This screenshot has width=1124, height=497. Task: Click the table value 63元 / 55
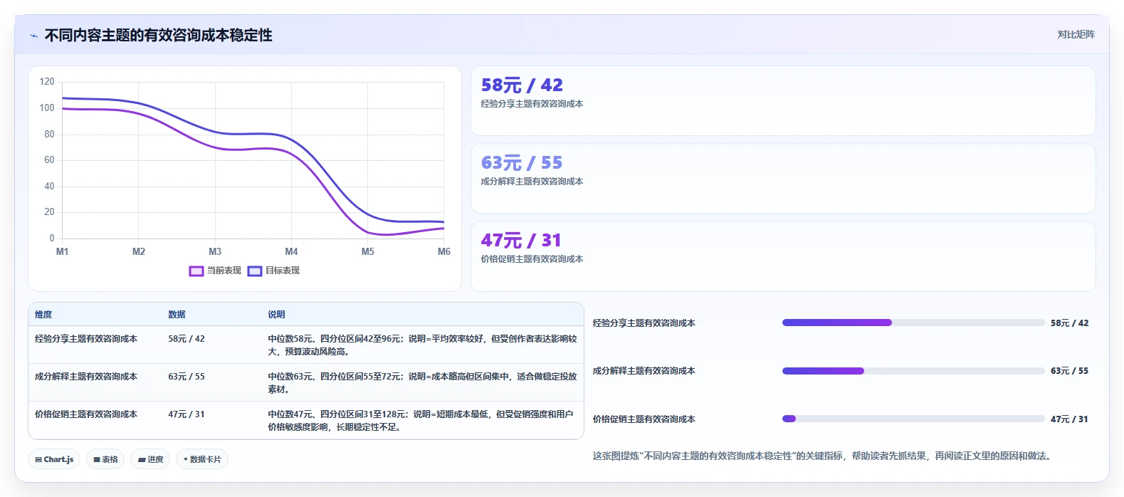pos(187,377)
